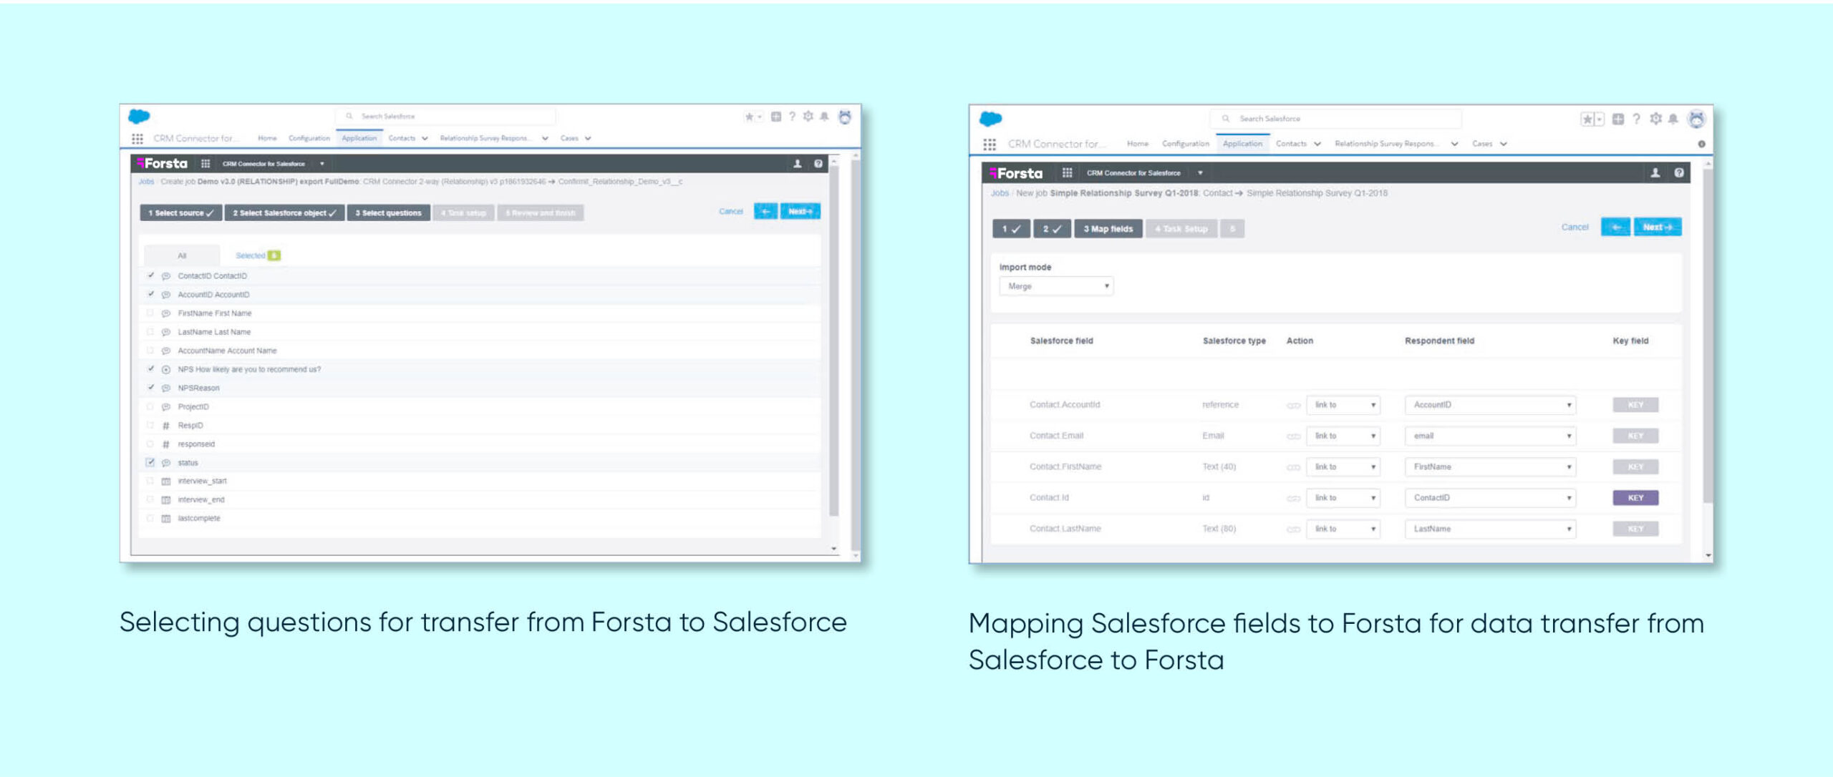Click the notification bell in Select questions window
Screen dimensions: 1833x777
pos(824,117)
